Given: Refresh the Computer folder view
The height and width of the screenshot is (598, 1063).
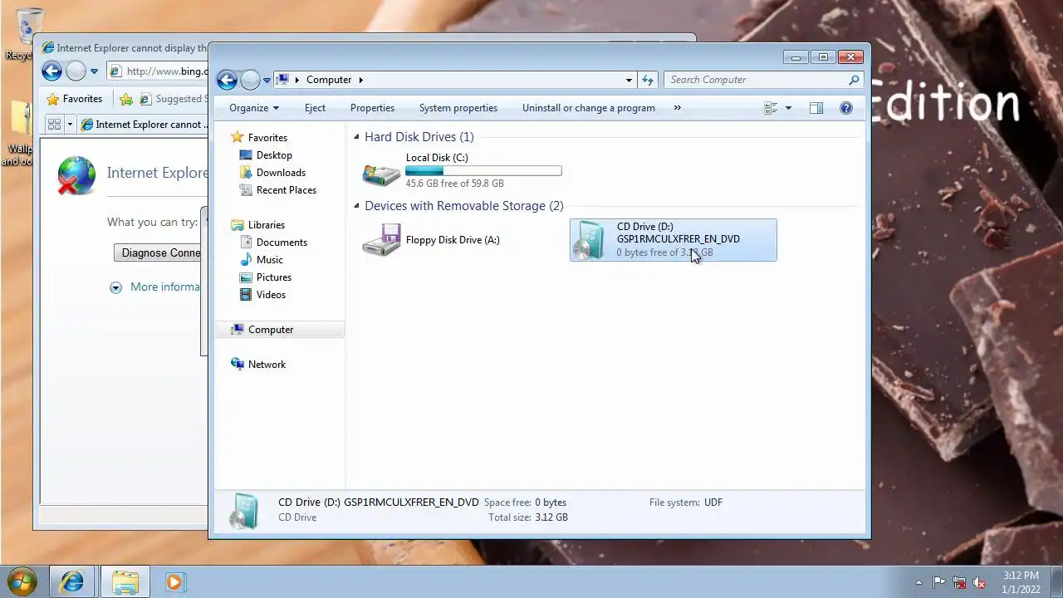Looking at the screenshot, I should (x=648, y=81).
